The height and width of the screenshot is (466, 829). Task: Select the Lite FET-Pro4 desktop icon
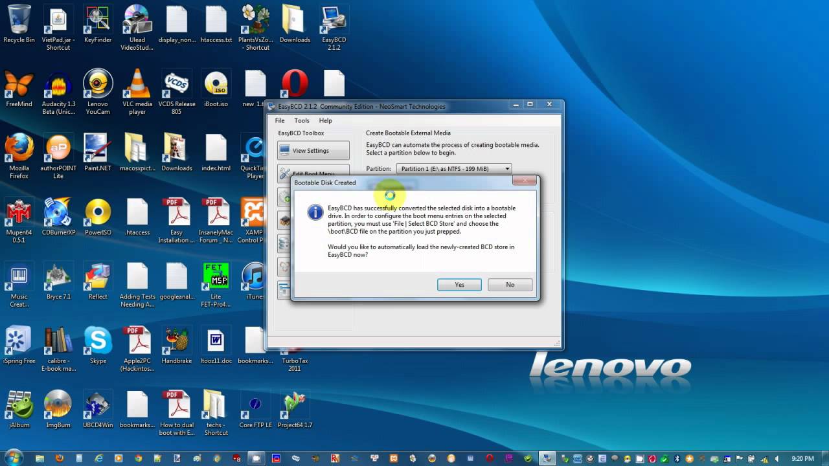point(216,285)
